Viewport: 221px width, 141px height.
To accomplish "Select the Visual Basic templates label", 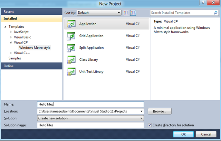I will (x=22, y=37).
